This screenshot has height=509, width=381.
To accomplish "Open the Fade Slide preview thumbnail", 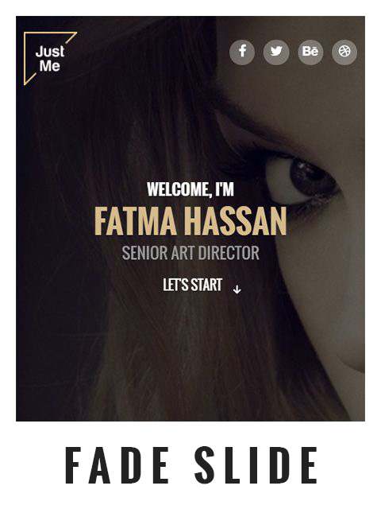I will pyautogui.click(x=190, y=219).
